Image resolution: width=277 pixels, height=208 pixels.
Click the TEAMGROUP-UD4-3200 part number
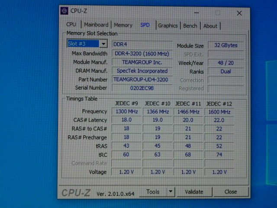pyautogui.click(x=142, y=80)
